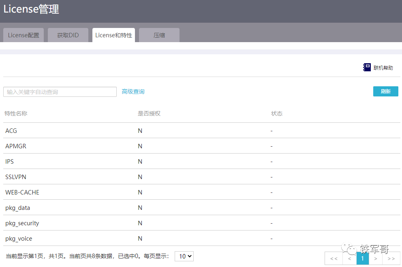
Task: Select the License和特性 tab
Action: [113, 35]
